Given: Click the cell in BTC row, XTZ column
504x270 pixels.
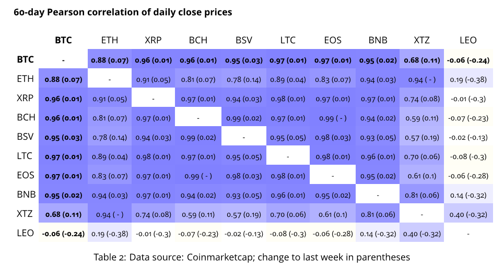Looking at the screenshot, I should [423, 60].
